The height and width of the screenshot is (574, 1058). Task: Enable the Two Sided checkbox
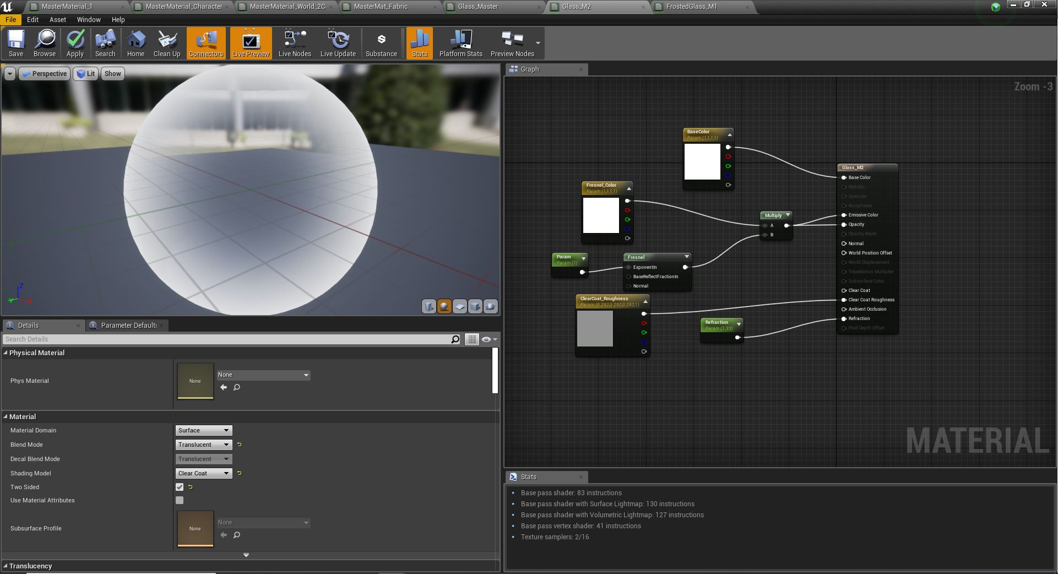pyautogui.click(x=179, y=487)
